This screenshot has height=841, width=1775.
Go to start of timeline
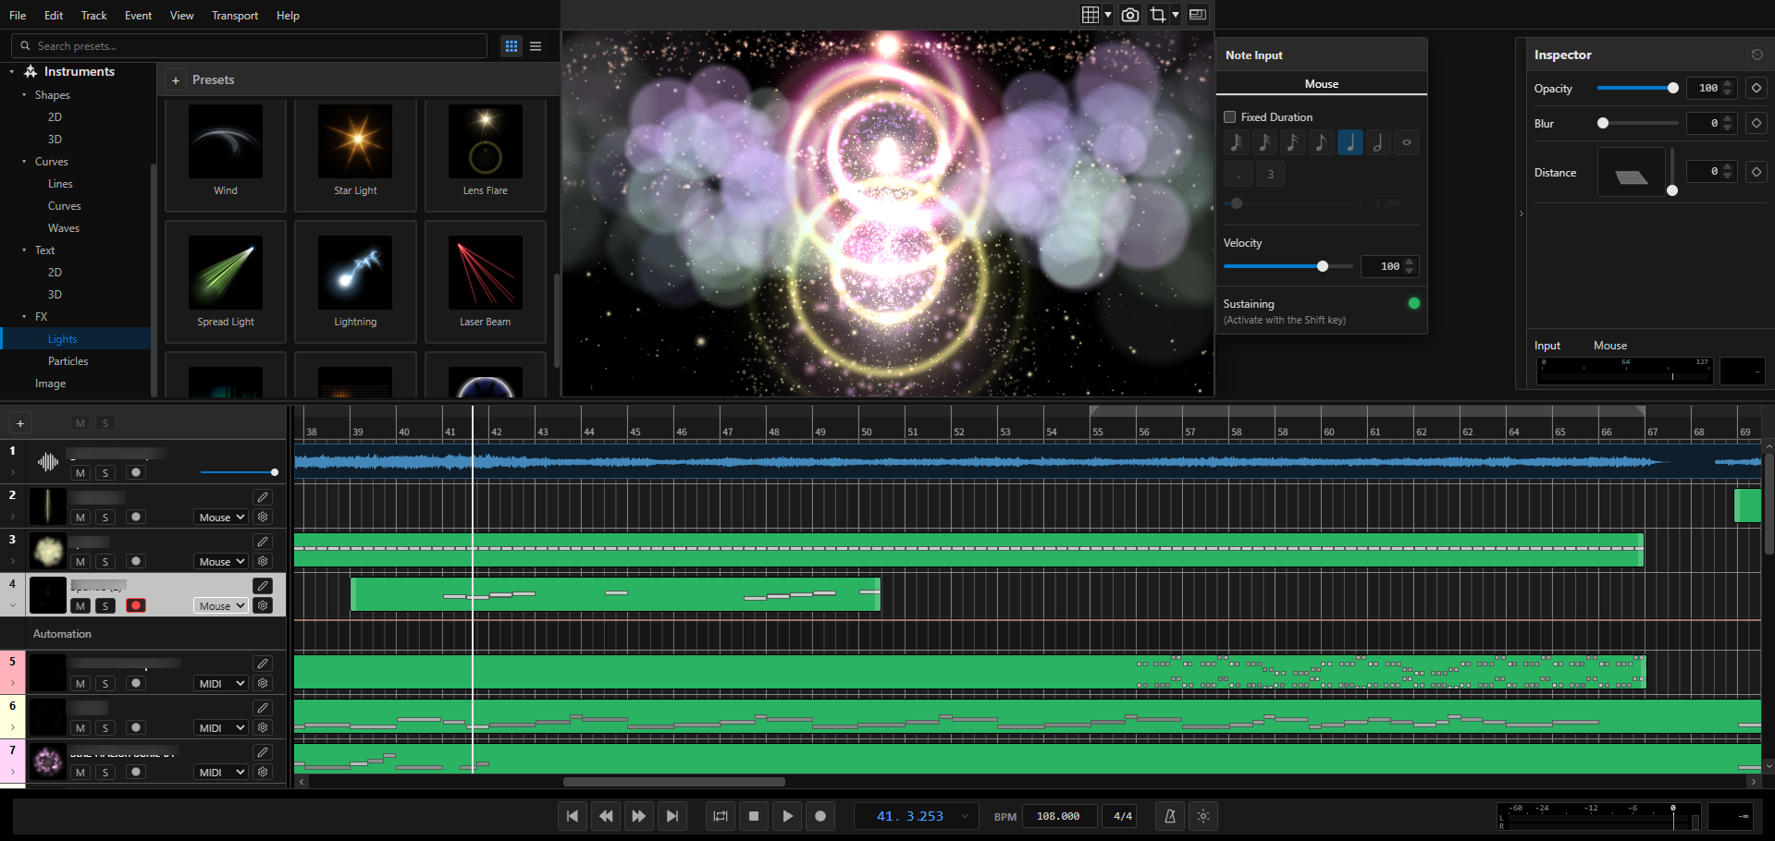click(573, 816)
